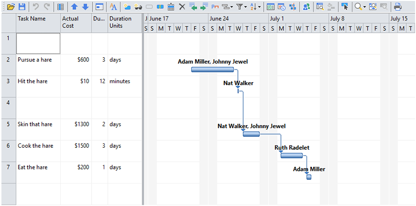Image resolution: width=416 pixels, height=206 pixels.
Task: Click the Open folder icon
Action: (10, 7)
